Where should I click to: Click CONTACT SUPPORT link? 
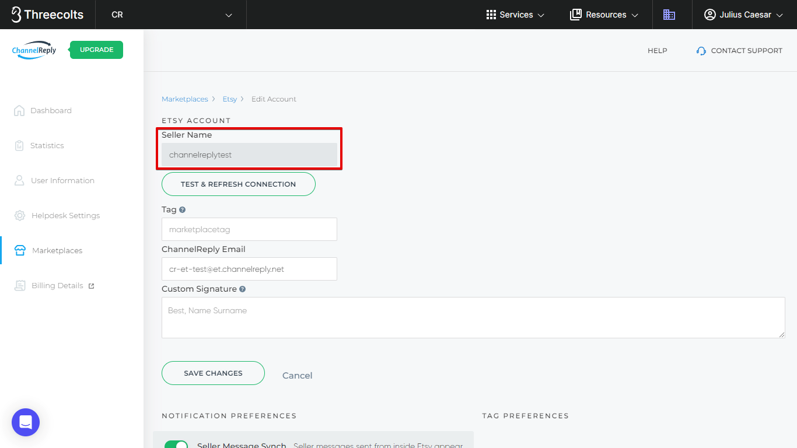(x=739, y=51)
